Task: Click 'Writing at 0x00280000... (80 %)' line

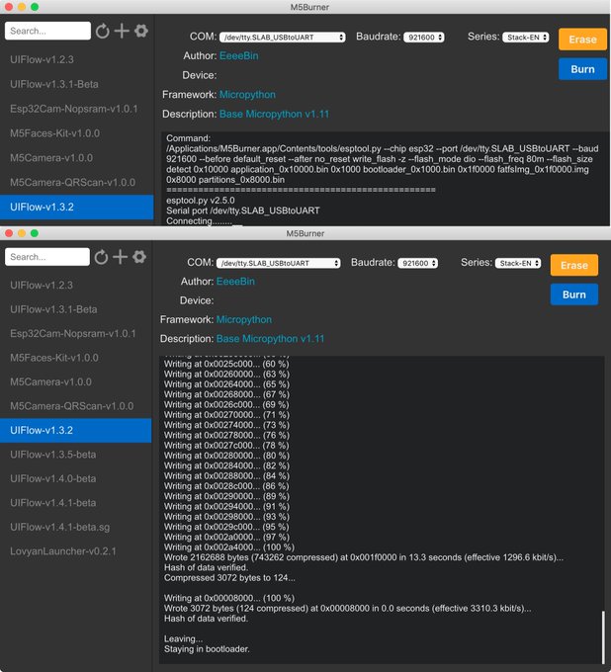Action: pyautogui.click(x=226, y=456)
